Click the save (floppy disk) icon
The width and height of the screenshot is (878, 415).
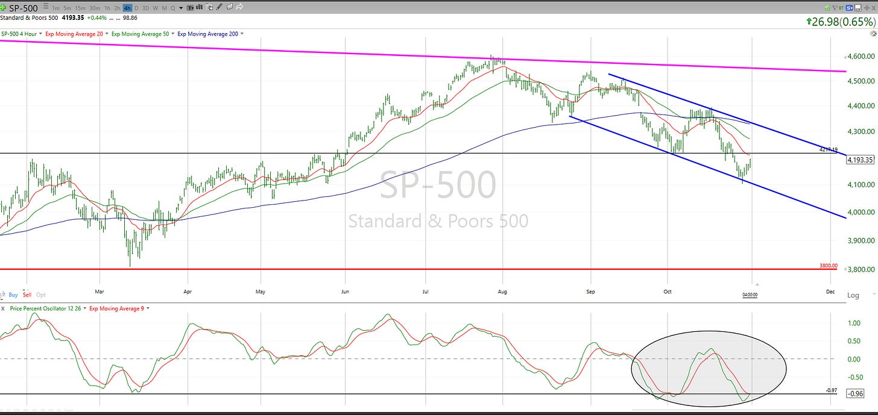pyautogui.click(x=857, y=8)
